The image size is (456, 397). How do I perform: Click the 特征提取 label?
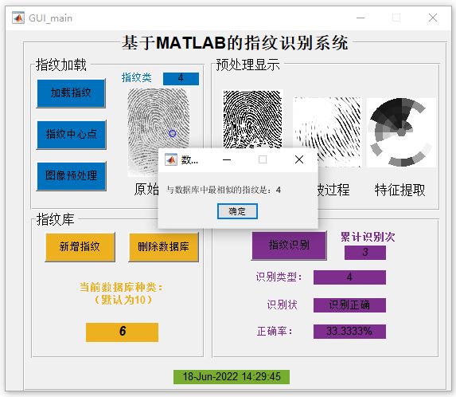[x=399, y=190]
